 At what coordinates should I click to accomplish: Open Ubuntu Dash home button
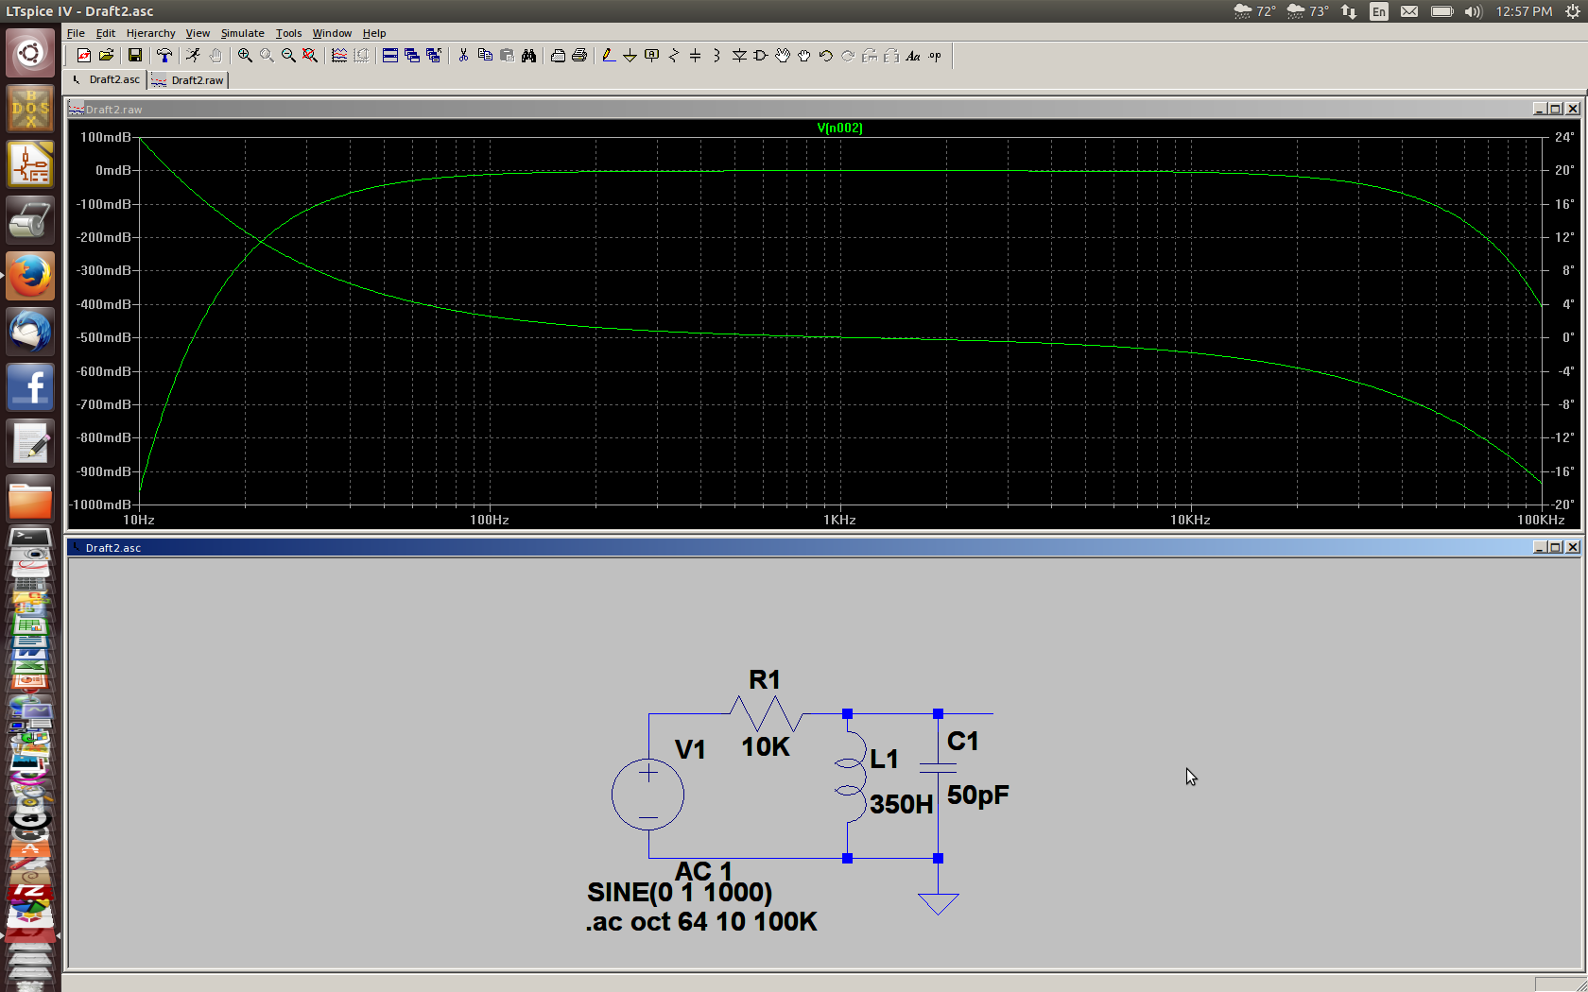(30, 53)
